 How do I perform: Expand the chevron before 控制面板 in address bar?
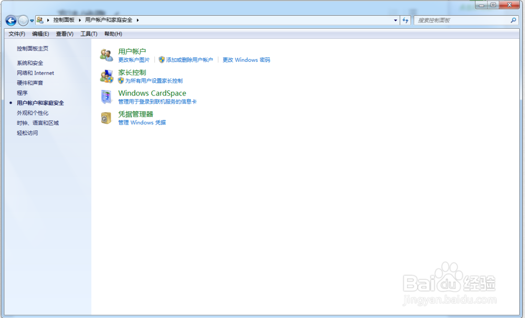tap(48, 20)
